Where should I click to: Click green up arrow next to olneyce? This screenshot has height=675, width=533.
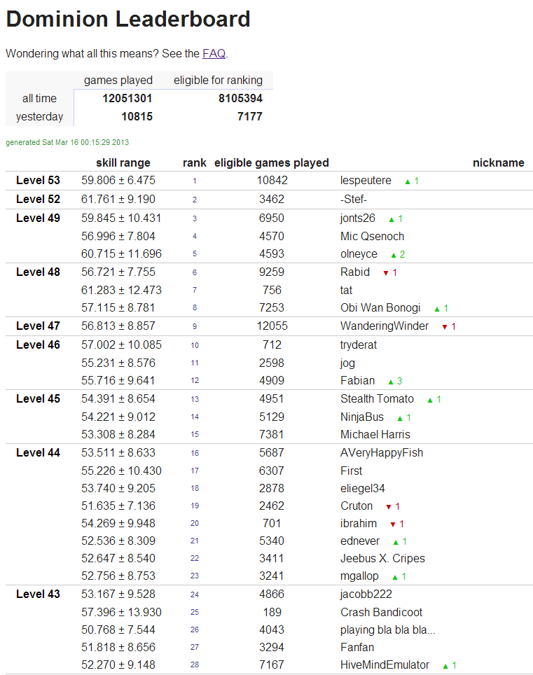(x=394, y=255)
